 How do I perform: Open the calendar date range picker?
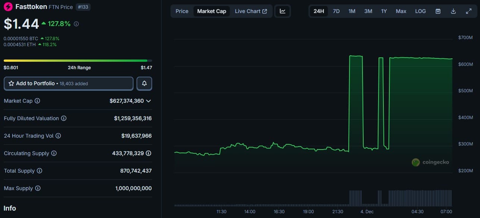tap(437, 11)
